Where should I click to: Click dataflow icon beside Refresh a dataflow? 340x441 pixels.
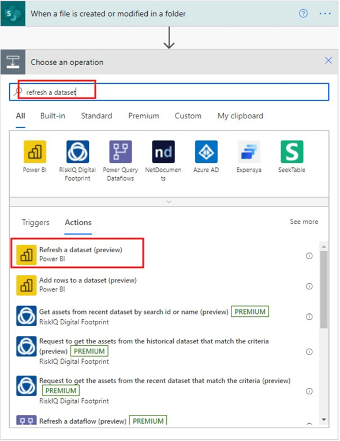(27, 420)
